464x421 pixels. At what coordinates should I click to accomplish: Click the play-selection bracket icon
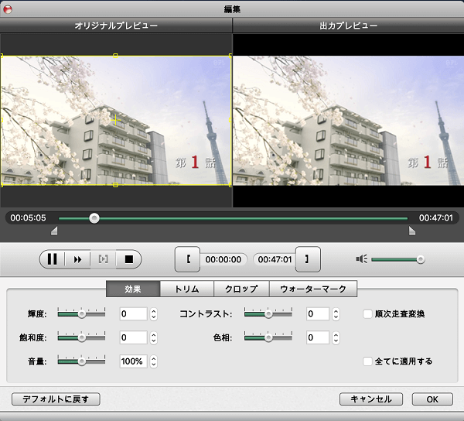(x=103, y=259)
